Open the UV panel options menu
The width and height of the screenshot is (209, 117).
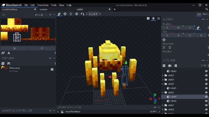pos(50,15)
